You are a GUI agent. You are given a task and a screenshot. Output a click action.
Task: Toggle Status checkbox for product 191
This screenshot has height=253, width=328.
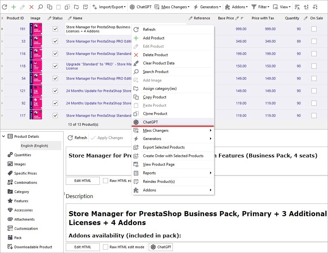55,29
